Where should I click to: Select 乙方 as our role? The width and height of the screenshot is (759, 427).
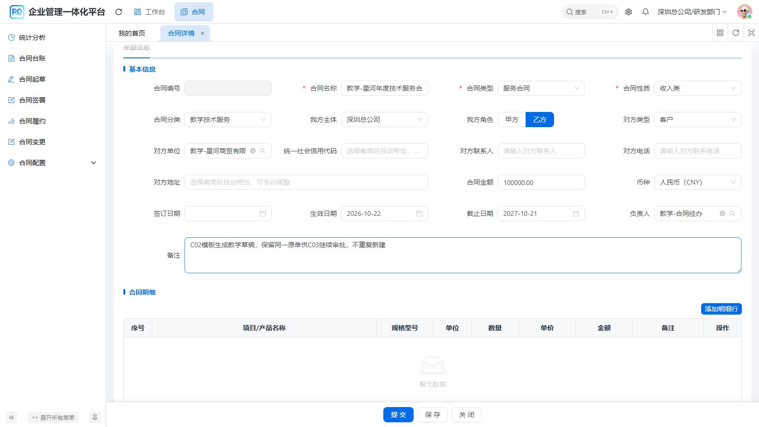540,120
